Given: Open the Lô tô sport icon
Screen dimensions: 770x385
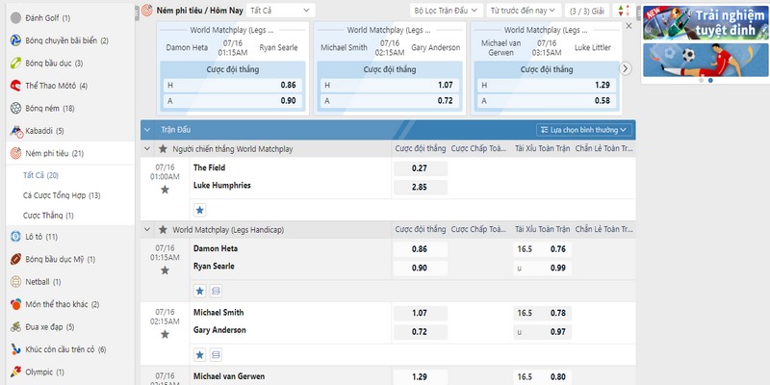Looking at the screenshot, I should click(15, 236).
